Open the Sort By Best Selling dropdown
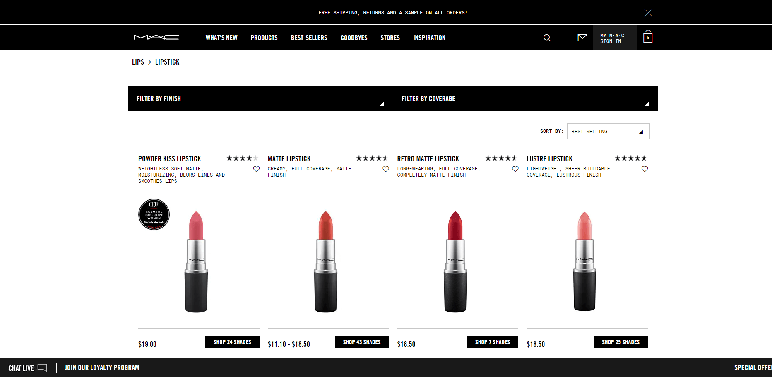The height and width of the screenshot is (377, 772). 608,131
